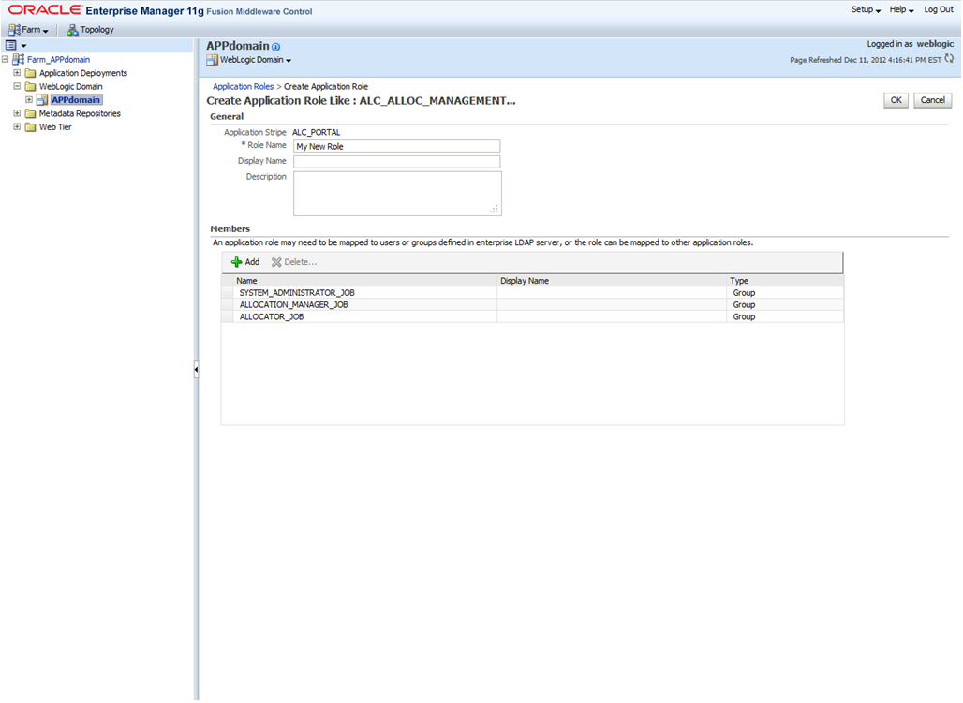Expand the Metadata Repositories tree node
Viewport: 963px width, 703px height.
[16, 112]
